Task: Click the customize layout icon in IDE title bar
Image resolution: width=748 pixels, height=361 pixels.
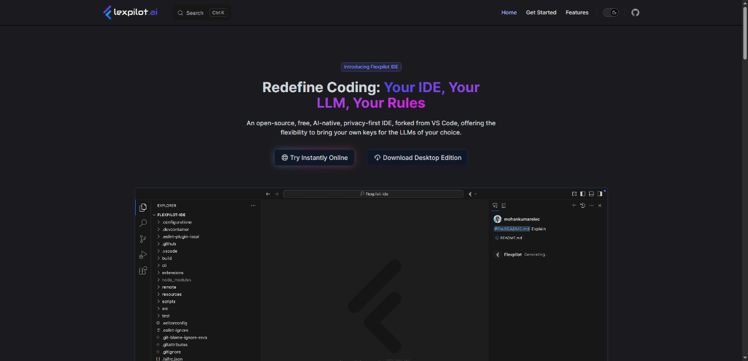Action: 574,194
